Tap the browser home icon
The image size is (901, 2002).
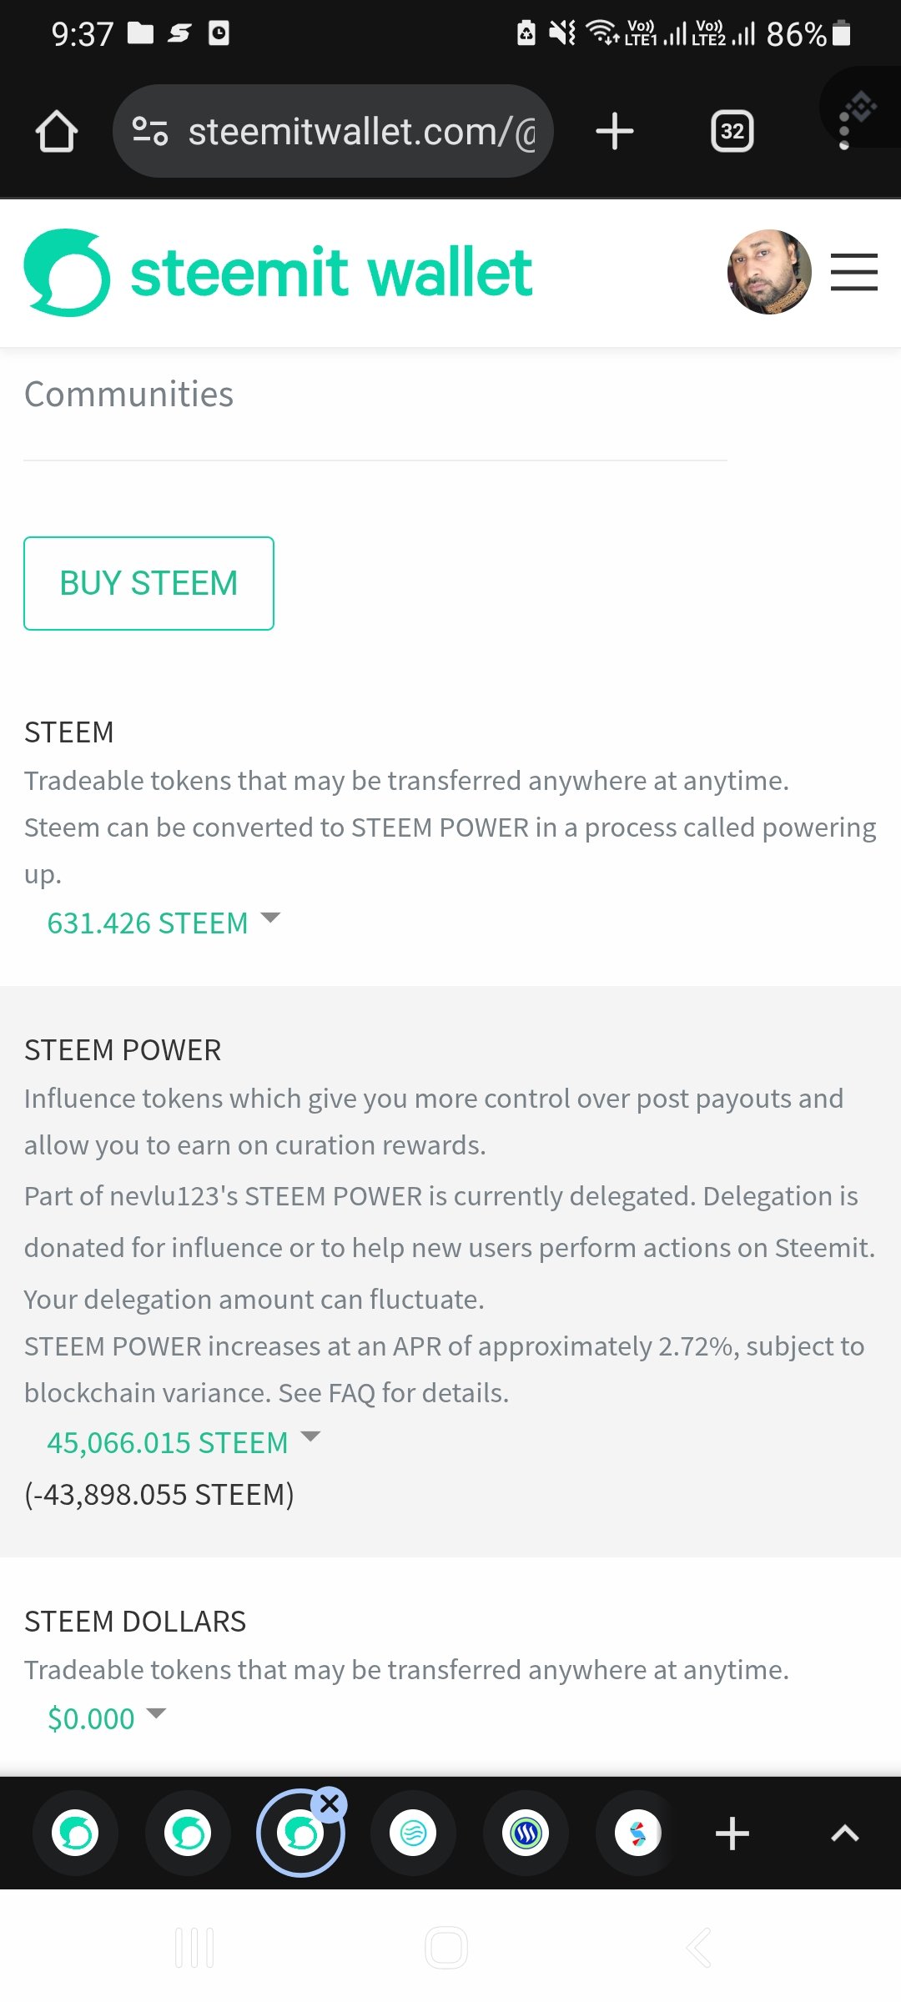tap(57, 131)
